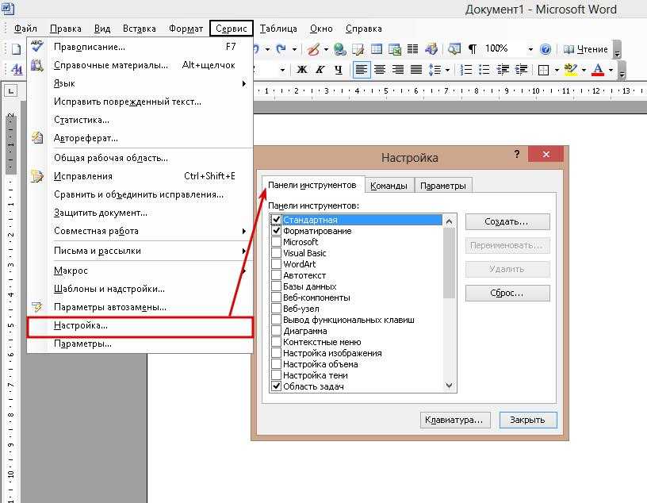Expand the Язык submenu
The image size is (647, 503).
(140, 83)
